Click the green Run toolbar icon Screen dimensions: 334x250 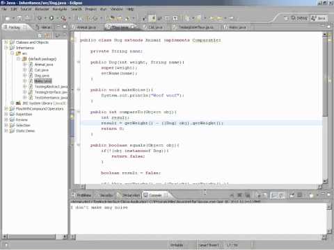pos(51,18)
